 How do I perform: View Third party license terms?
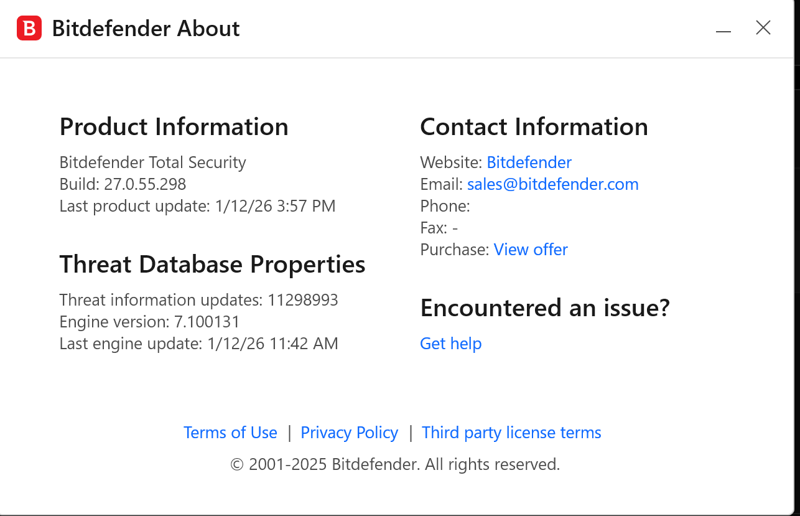pyautogui.click(x=511, y=433)
